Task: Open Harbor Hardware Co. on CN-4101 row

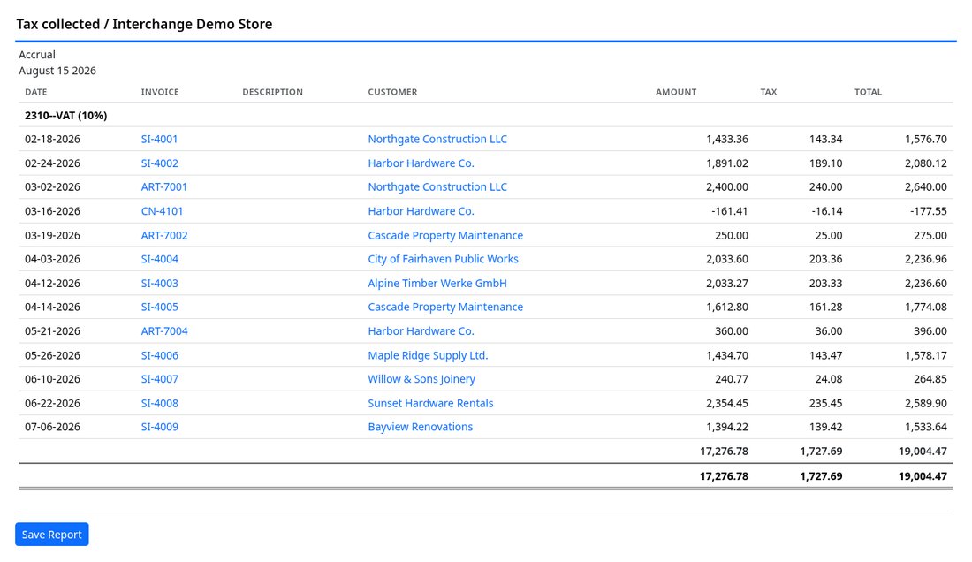Action: point(421,210)
